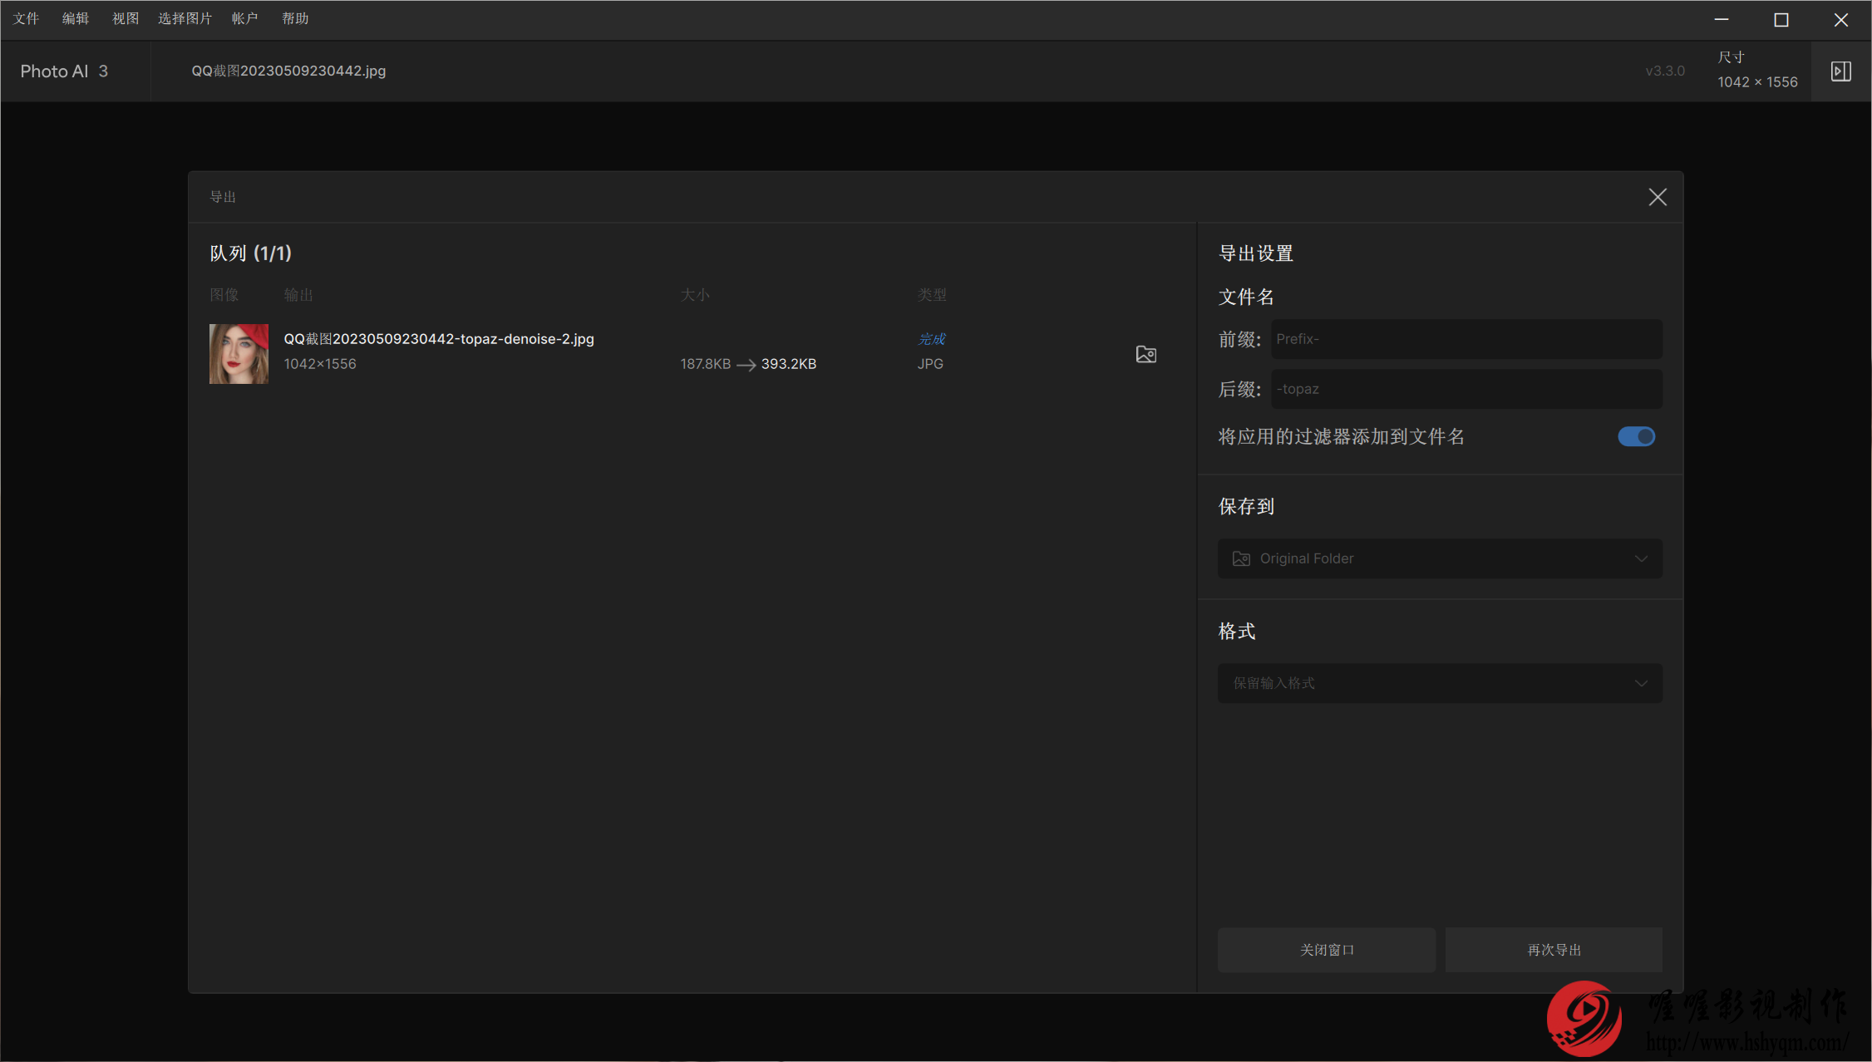Viewport: 1872px width, 1062px height.
Task: Click the 1042 × 1556 size readout in header
Action: tap(1757, 82)
